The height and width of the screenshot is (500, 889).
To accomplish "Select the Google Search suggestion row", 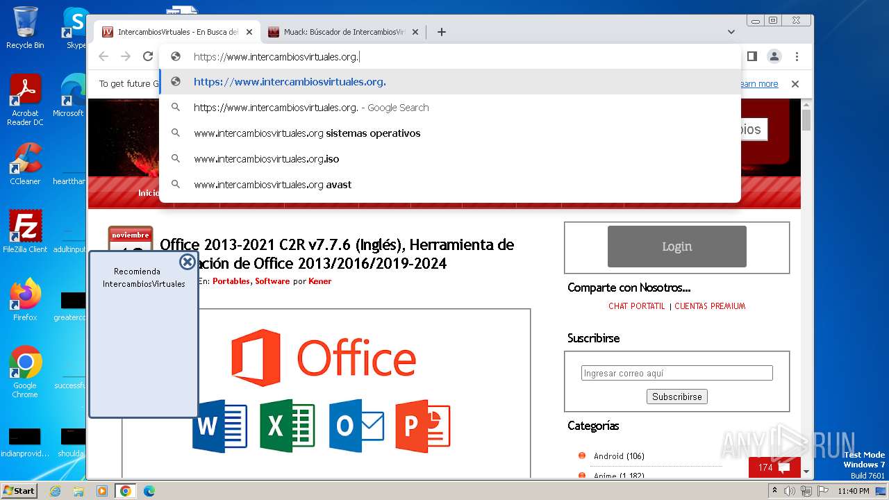I will point(450,108).
